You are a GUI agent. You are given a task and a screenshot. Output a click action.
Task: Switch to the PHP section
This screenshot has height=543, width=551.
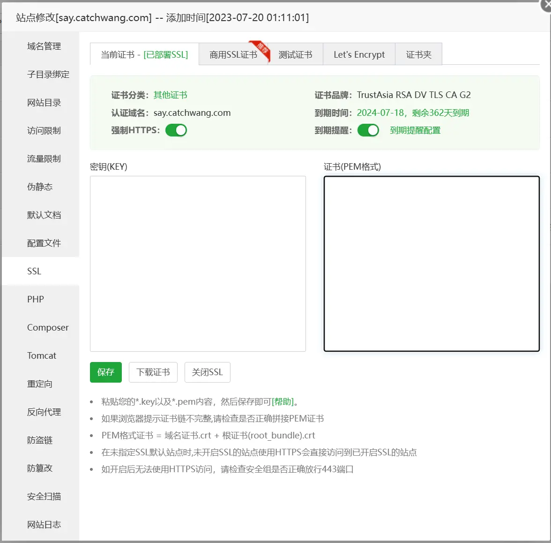[35, 299]
